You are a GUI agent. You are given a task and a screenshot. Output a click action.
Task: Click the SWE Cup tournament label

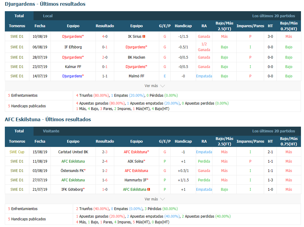coord(17,152)
